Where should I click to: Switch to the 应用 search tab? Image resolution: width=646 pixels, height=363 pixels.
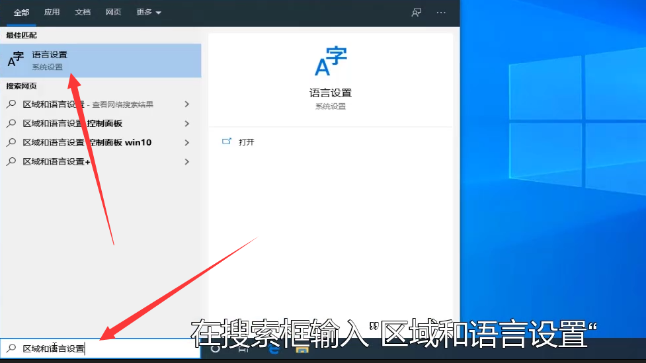[52, 13]
